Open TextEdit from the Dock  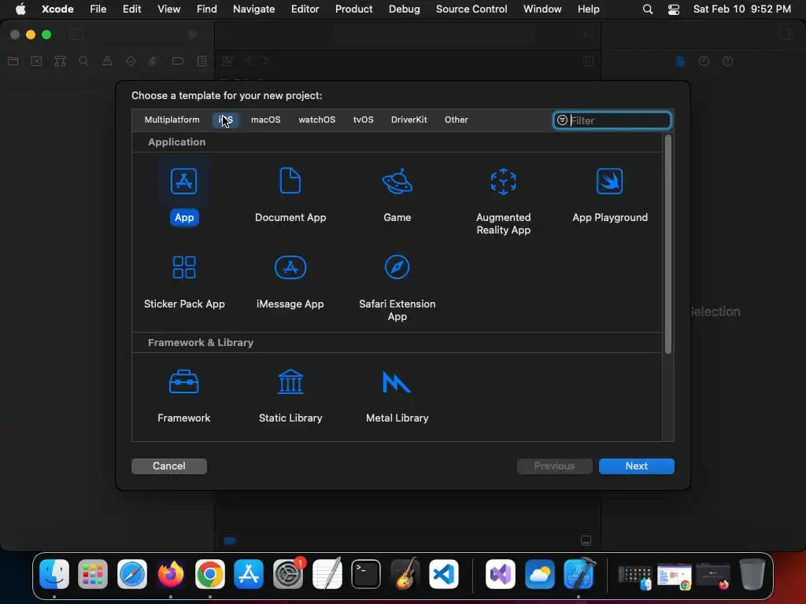327,574
